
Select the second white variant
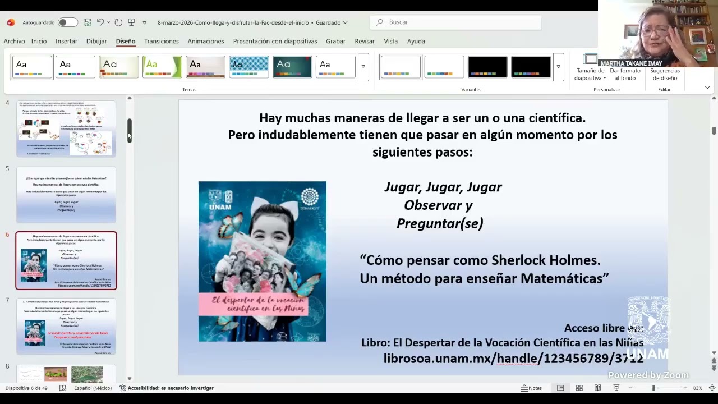[444, 67]
